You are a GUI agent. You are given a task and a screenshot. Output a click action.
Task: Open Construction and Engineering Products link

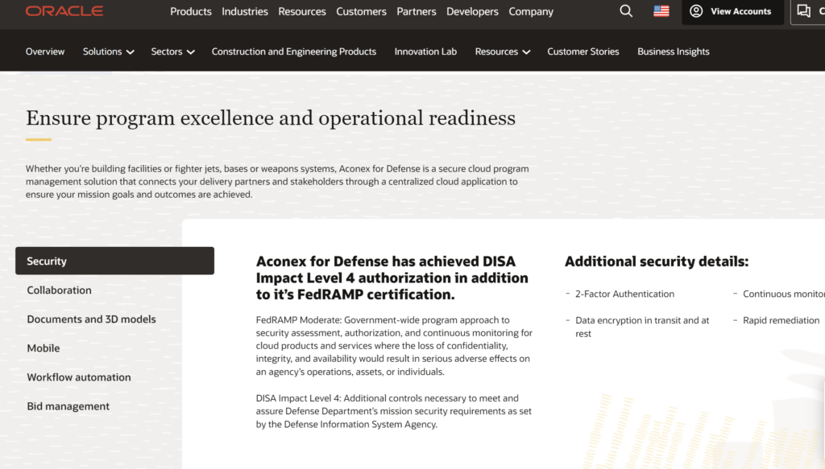tap(294, 51)
